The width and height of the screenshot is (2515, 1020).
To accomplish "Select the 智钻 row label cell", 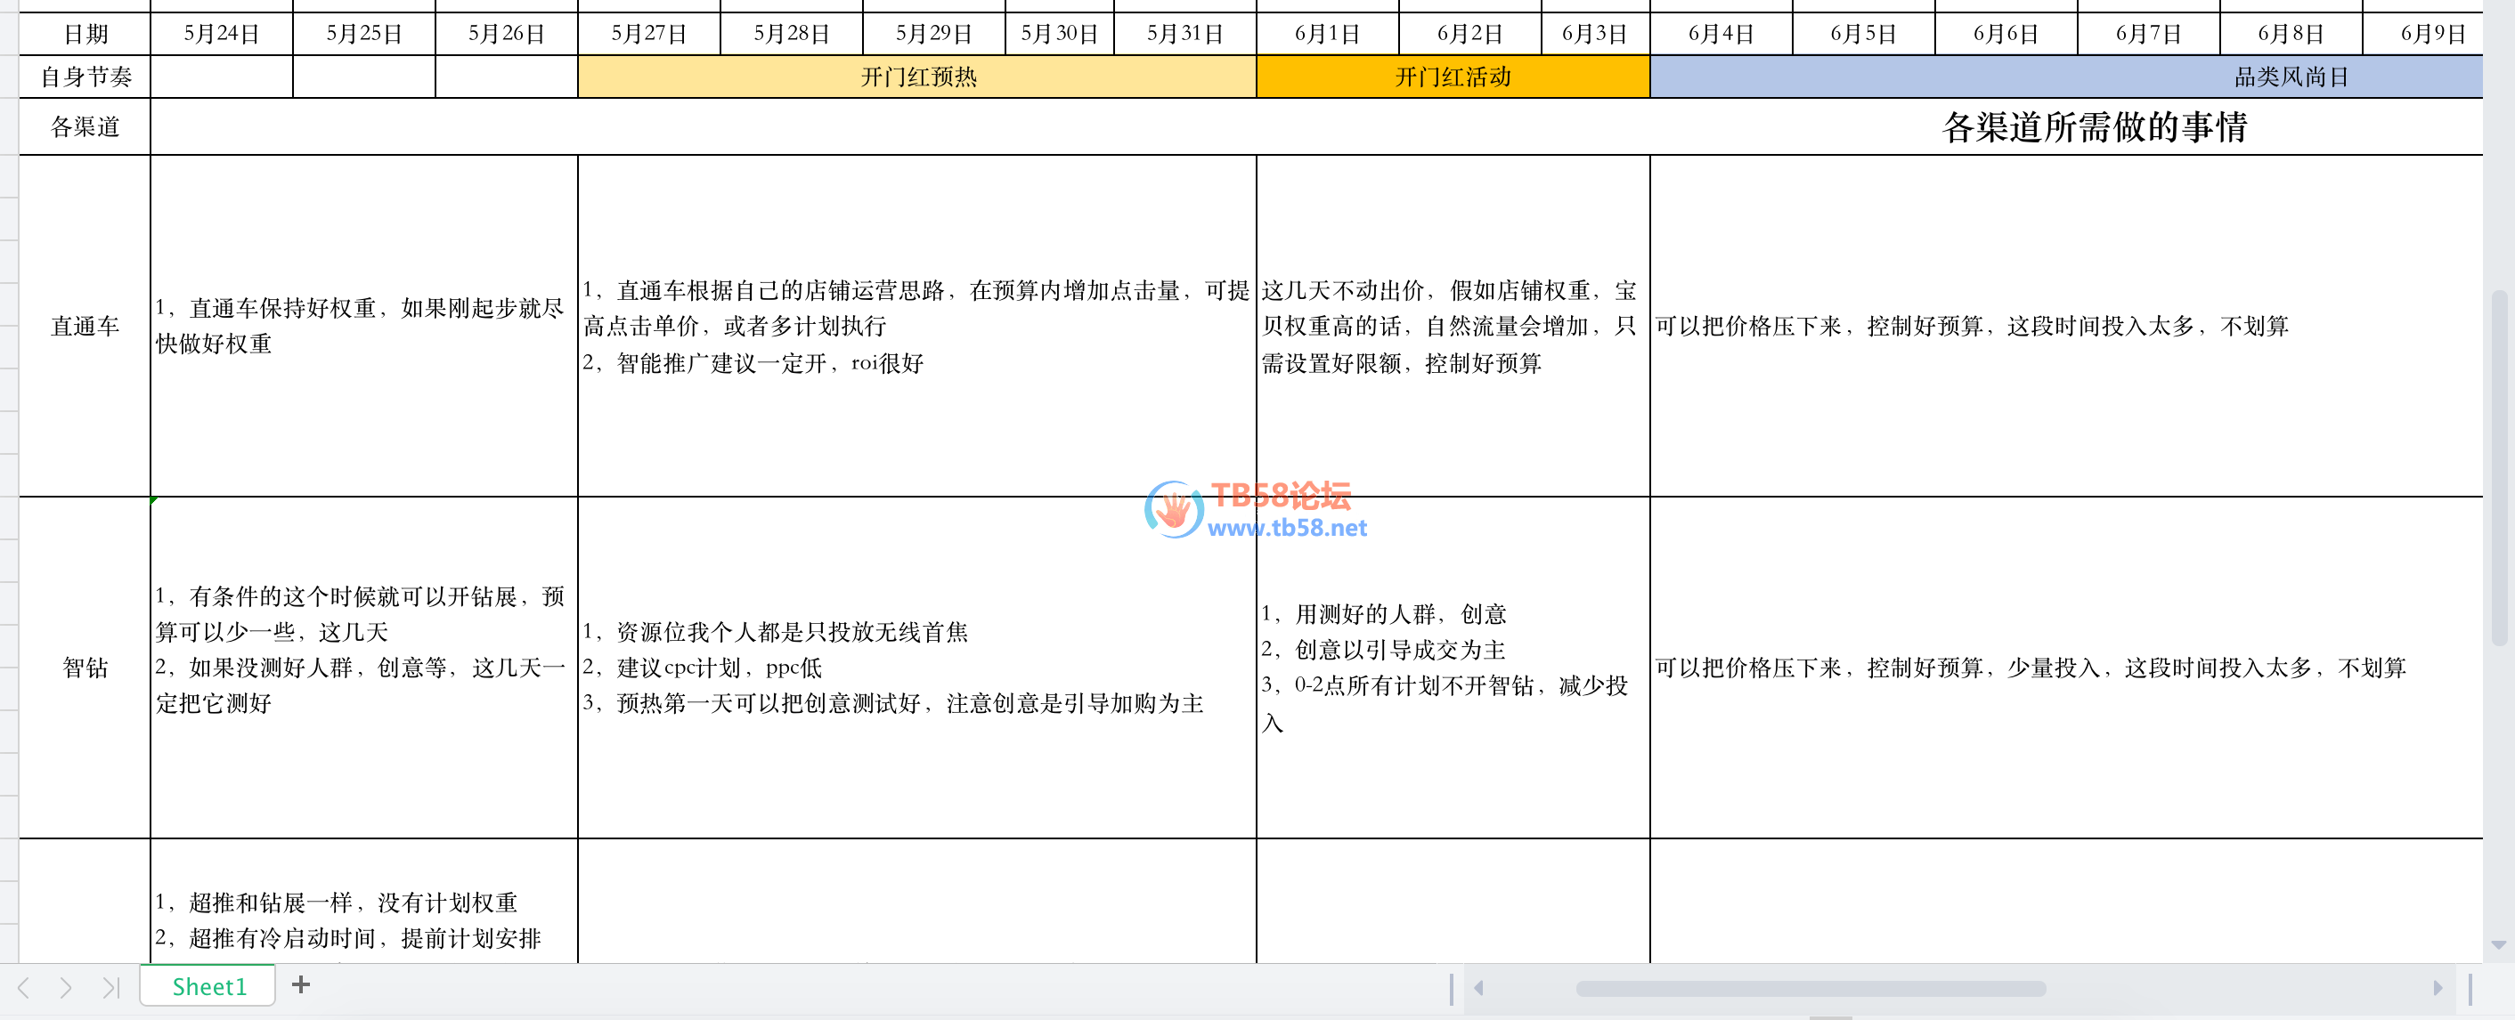I will [x=83, y=668].
